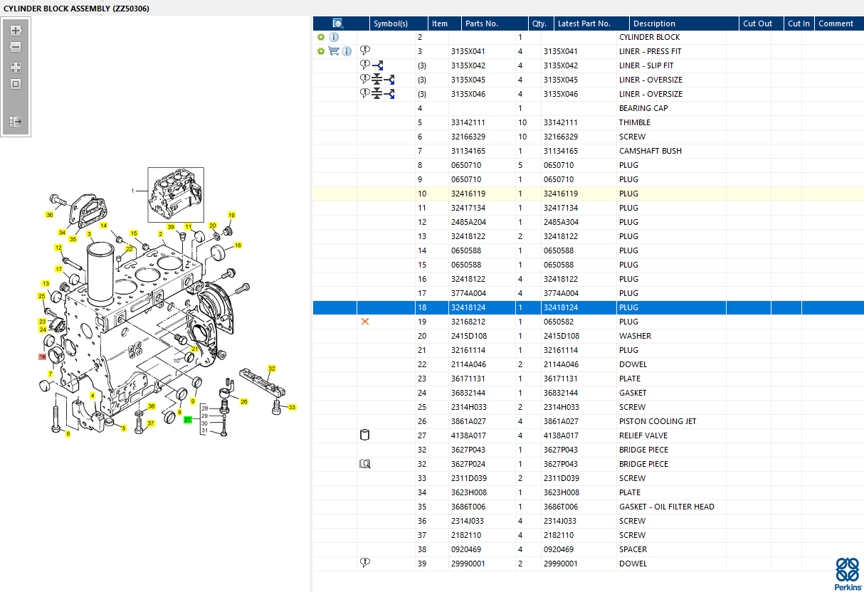Add LINER - PRESS FIT to cart
Image resolution: width=864 pixels, height=592 pixels.
pos(333,51)
